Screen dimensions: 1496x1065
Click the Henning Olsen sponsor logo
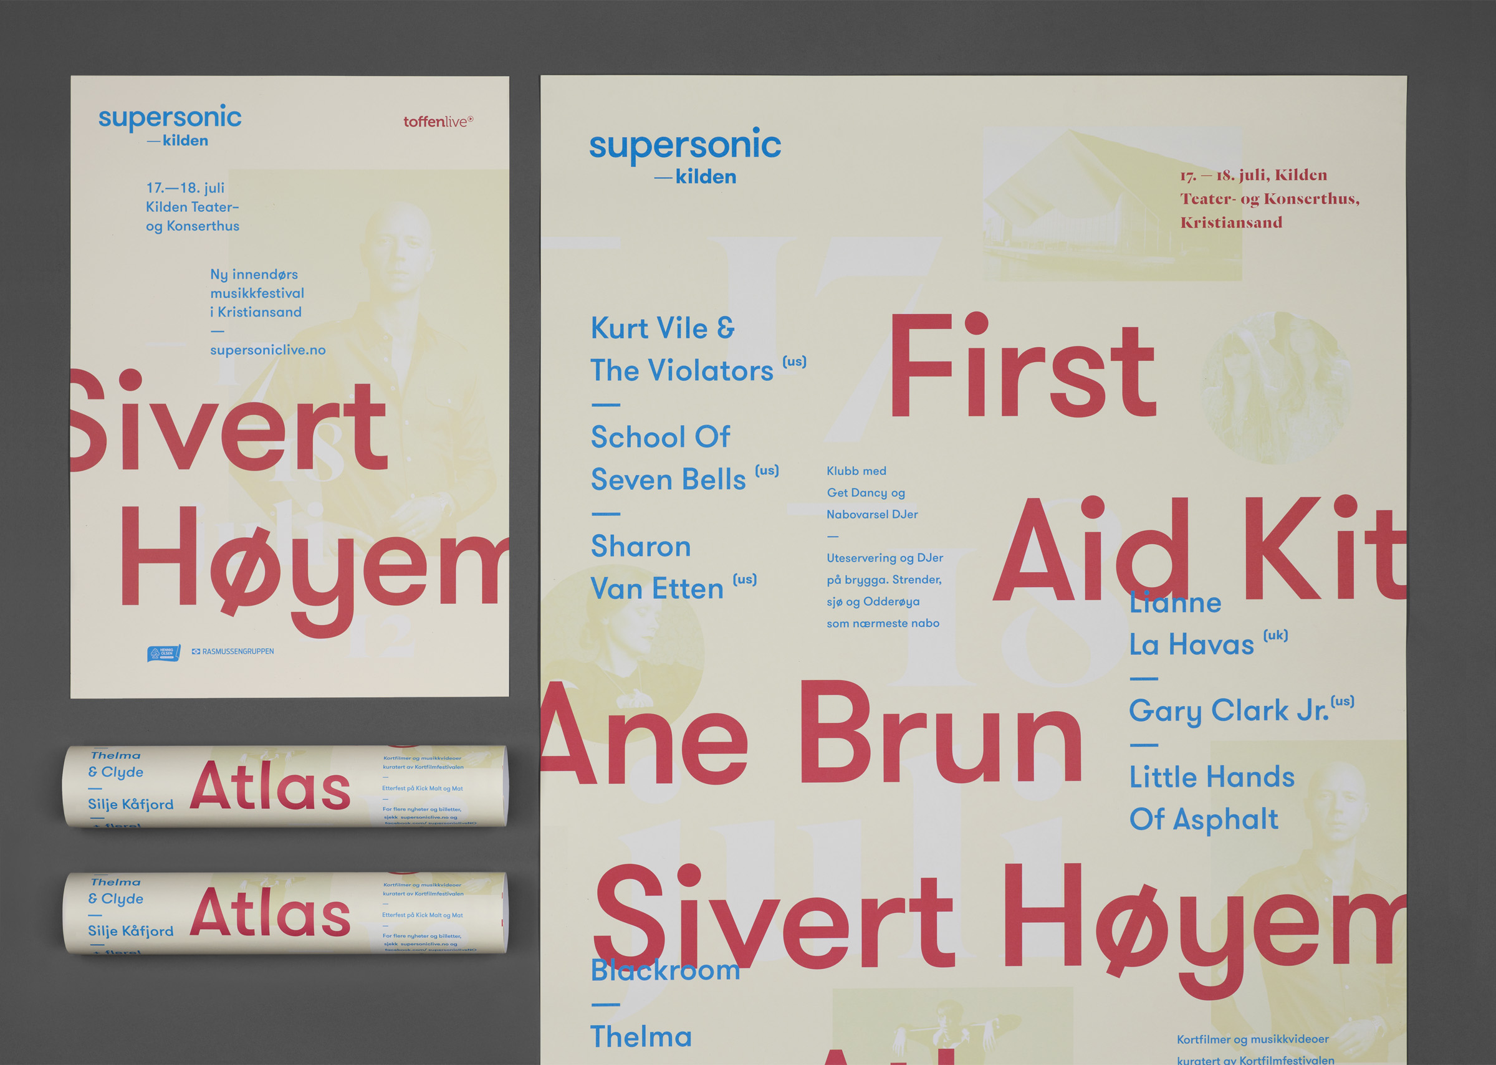163,652
